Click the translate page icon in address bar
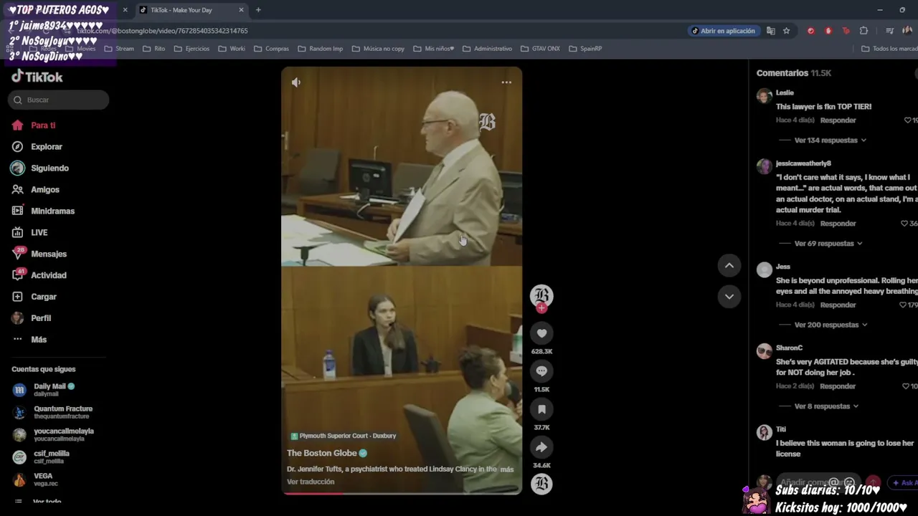 770,31
